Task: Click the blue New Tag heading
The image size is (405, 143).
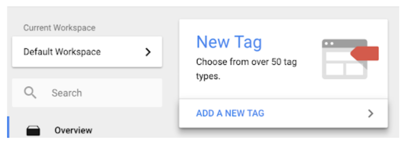Action: 229,42
